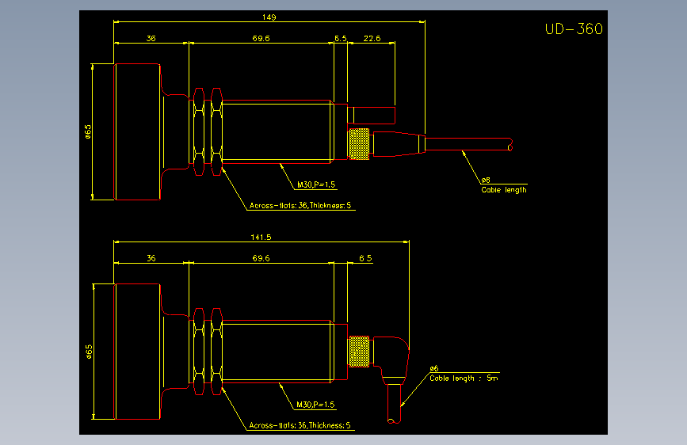Click ø65 diameter label of elbow-connector drawing

89,352
